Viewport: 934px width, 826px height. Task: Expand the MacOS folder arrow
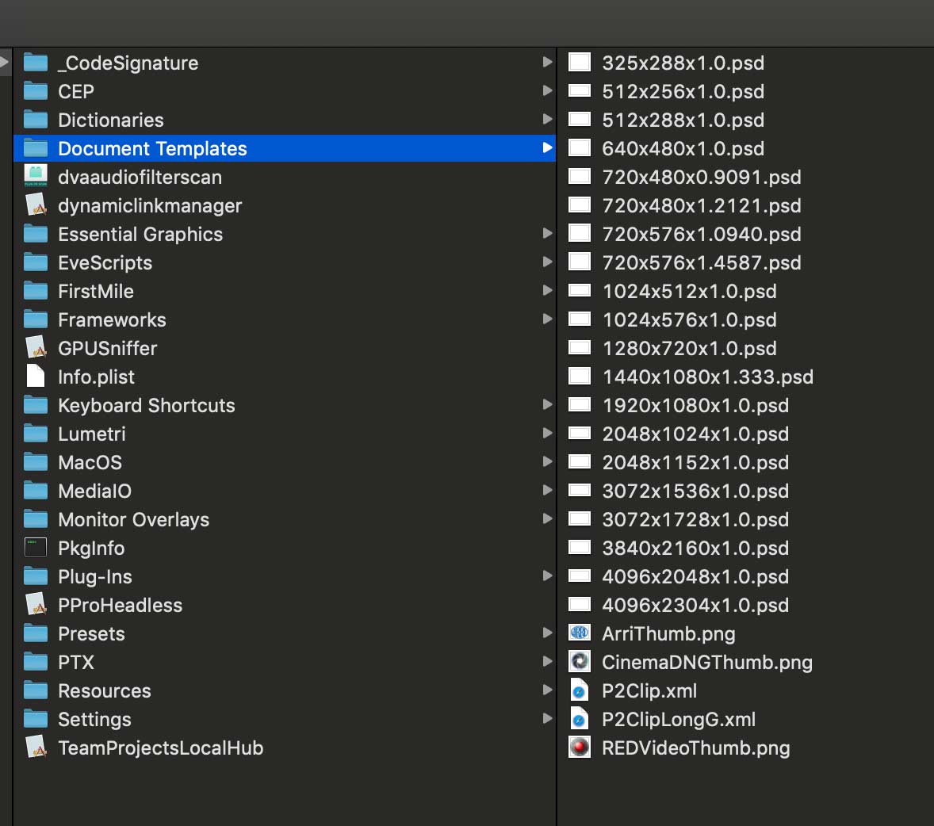(x=547, y=461)
